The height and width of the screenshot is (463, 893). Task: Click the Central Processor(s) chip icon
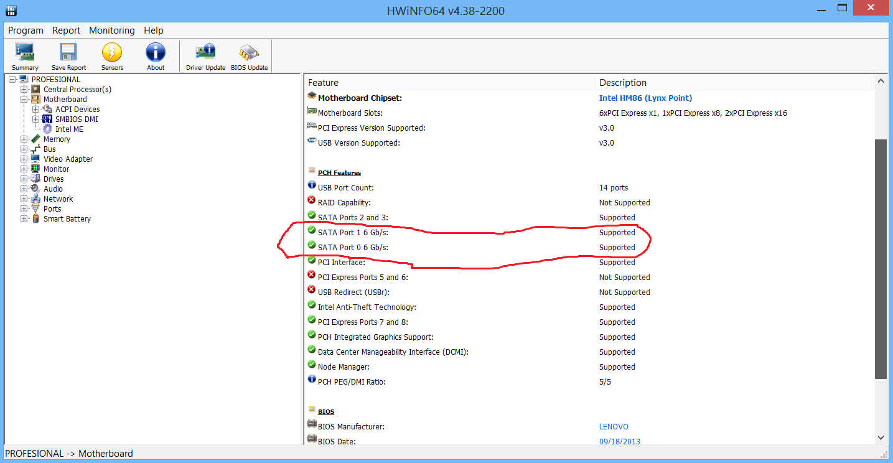pyautogui.click(x=36, y=89)
